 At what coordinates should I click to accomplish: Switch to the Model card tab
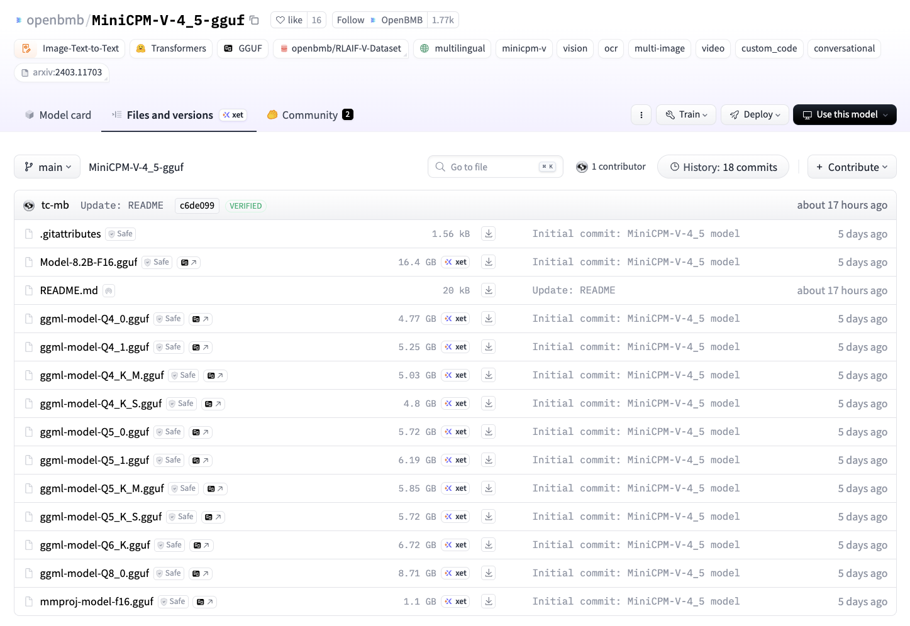point(58,115)
